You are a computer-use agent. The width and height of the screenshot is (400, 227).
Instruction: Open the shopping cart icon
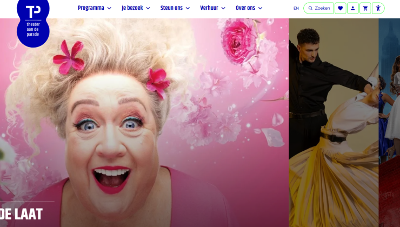coord(365,8)
